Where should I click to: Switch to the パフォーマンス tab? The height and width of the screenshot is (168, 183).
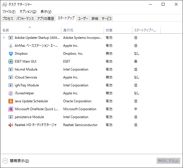[25, 19]
